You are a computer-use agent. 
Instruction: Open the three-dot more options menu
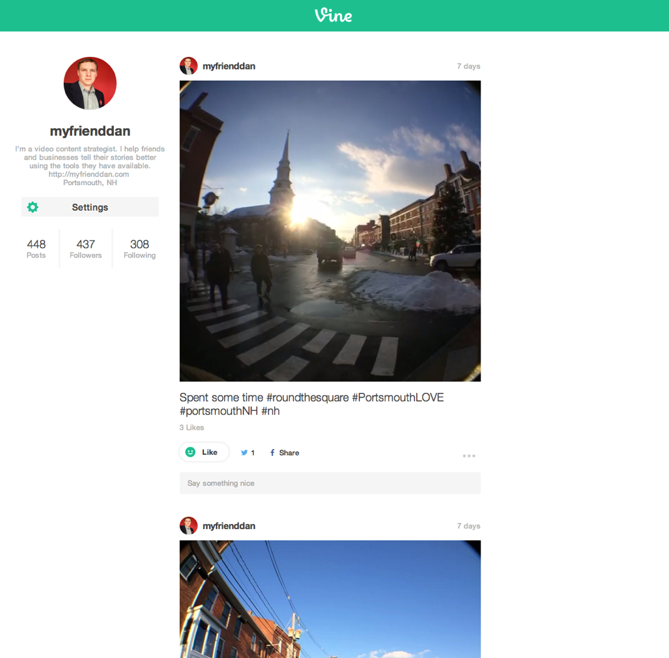point(469,456)
